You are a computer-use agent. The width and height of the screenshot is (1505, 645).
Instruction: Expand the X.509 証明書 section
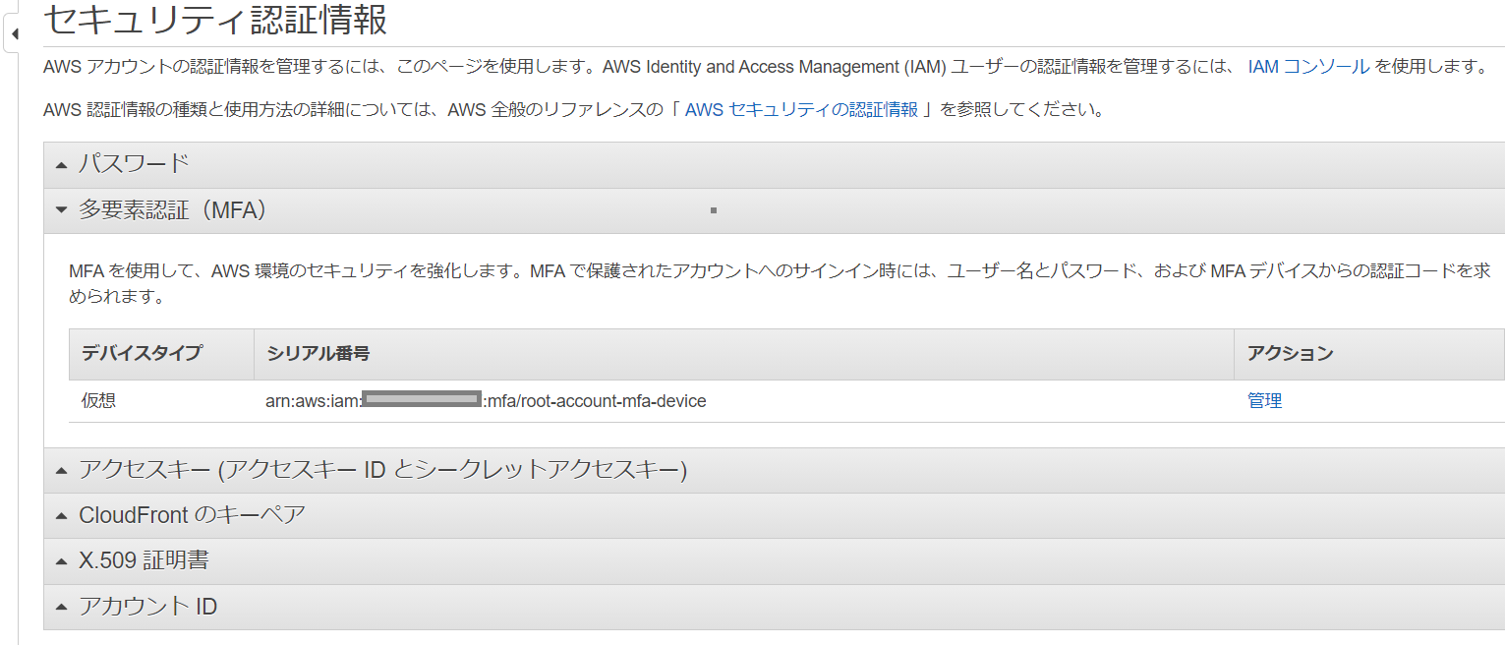(x=774, y=560)
